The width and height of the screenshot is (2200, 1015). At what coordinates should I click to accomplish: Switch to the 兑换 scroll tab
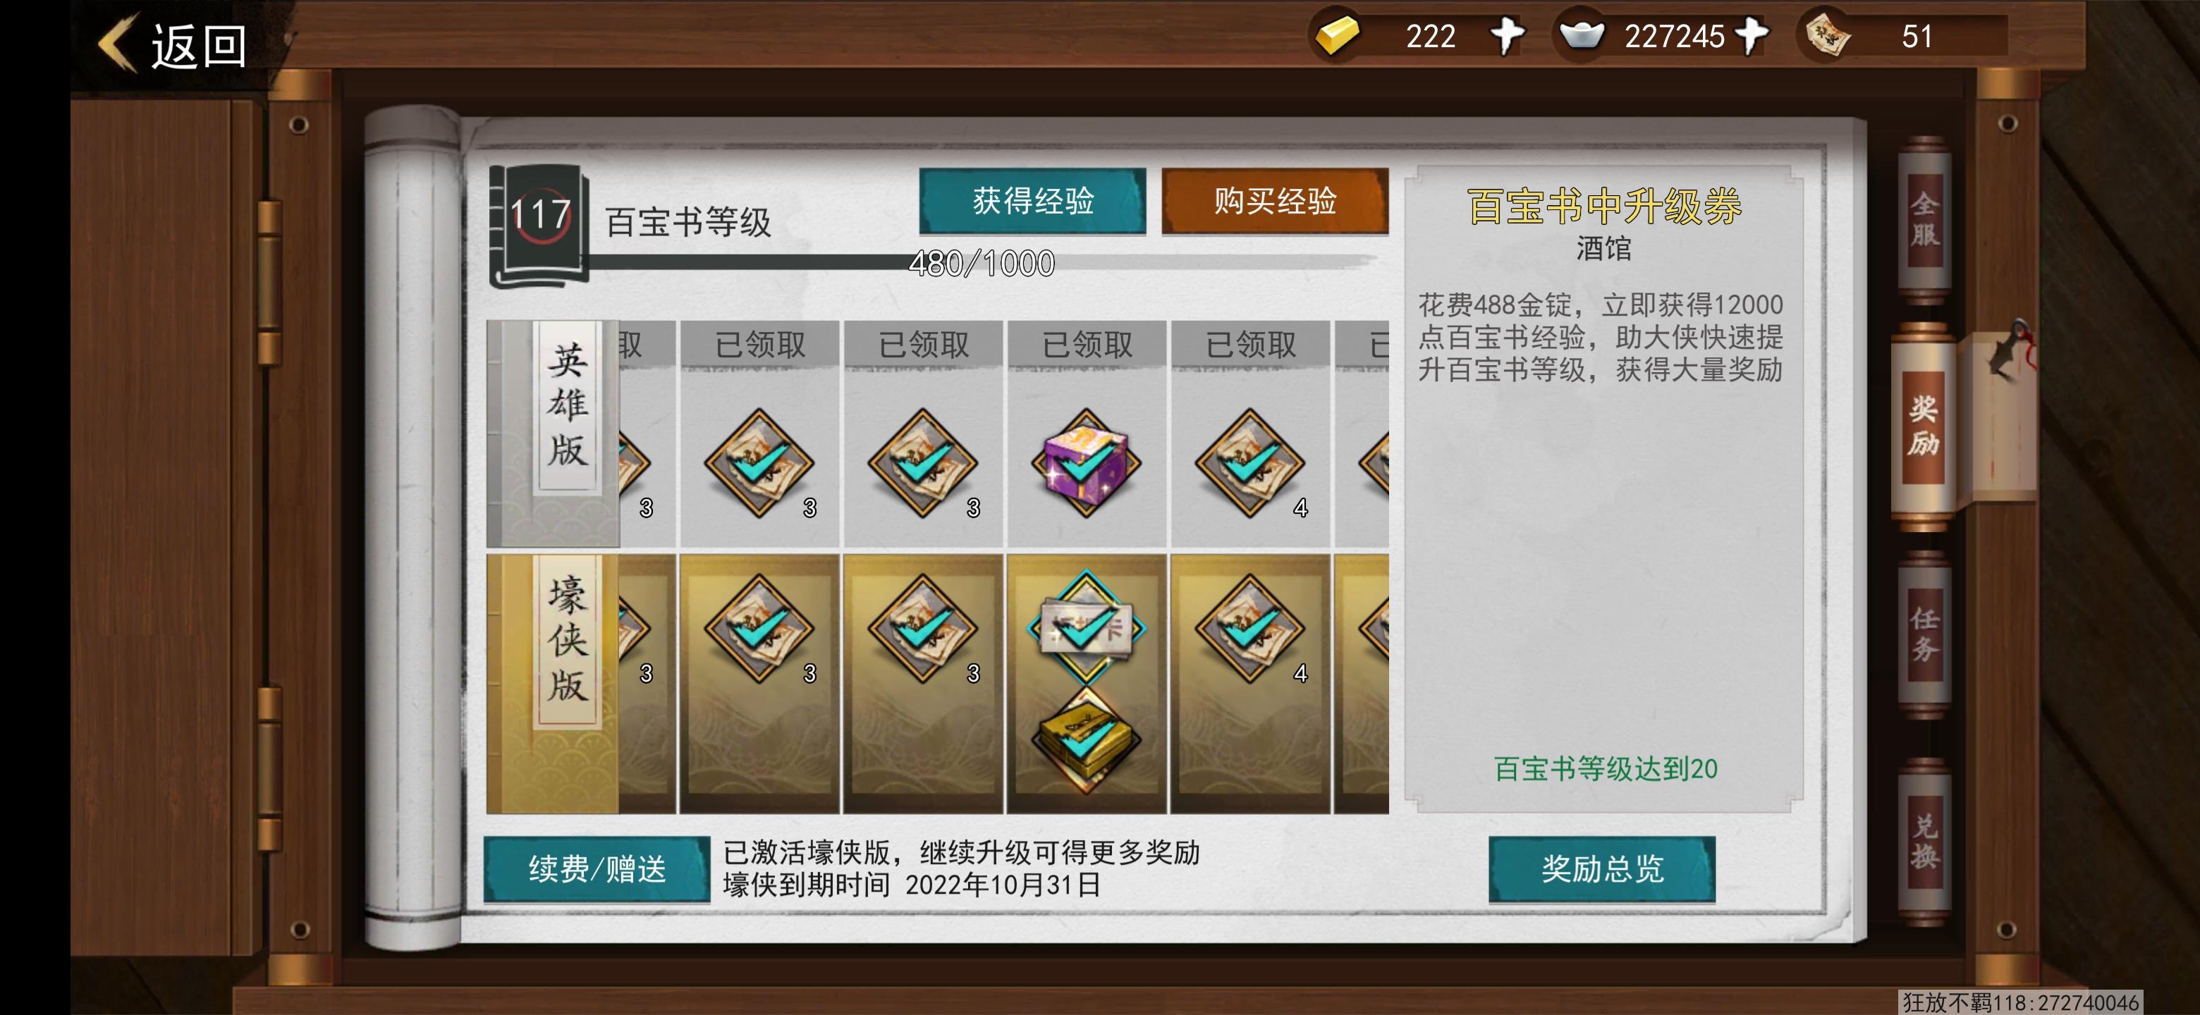(x=1924, y=842)
